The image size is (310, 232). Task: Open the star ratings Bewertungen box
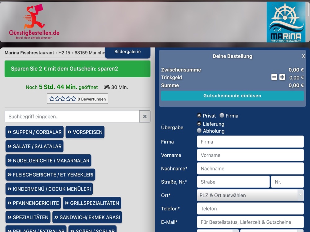coord(77,99)
